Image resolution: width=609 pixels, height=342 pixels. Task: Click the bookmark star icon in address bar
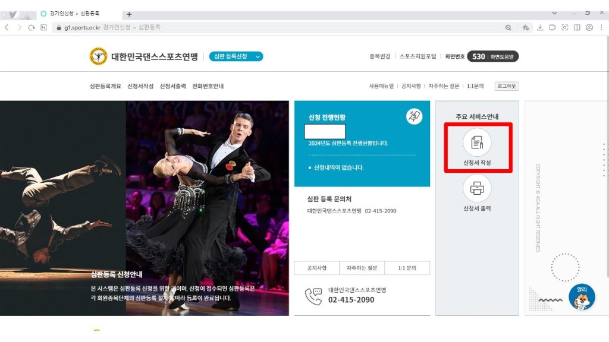(525, 27)
